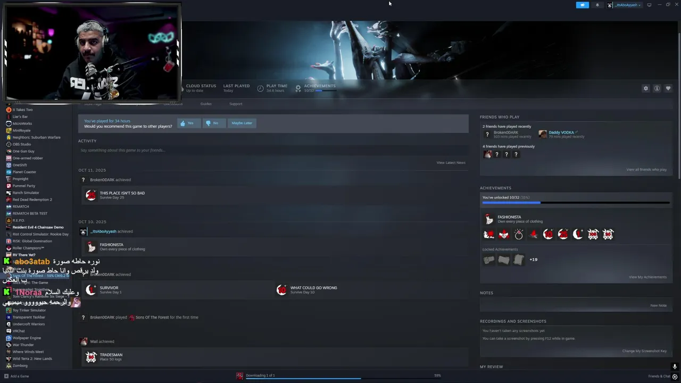Click the ring achievement icon

(x=519, y=235)
